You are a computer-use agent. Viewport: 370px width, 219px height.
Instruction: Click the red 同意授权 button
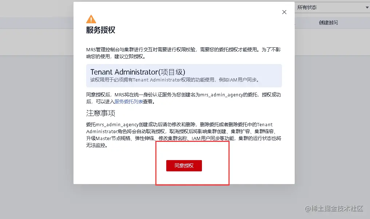(184, 166)
